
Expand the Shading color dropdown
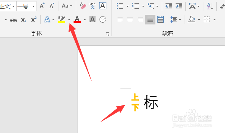tap(199, 19)
